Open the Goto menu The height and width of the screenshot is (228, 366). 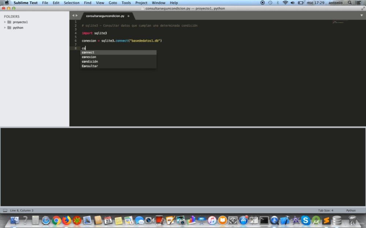point(113,3)
